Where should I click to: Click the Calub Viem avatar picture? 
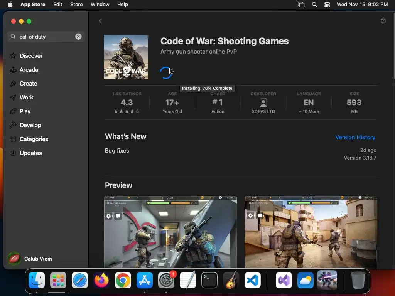point(14,259)
